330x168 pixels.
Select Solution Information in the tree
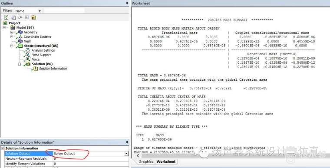53,69
